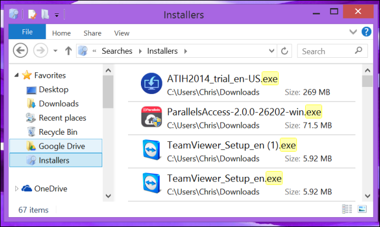Switch to the Share ribbon tab
The image size is (380, 227).
click(x=92, y=33)
